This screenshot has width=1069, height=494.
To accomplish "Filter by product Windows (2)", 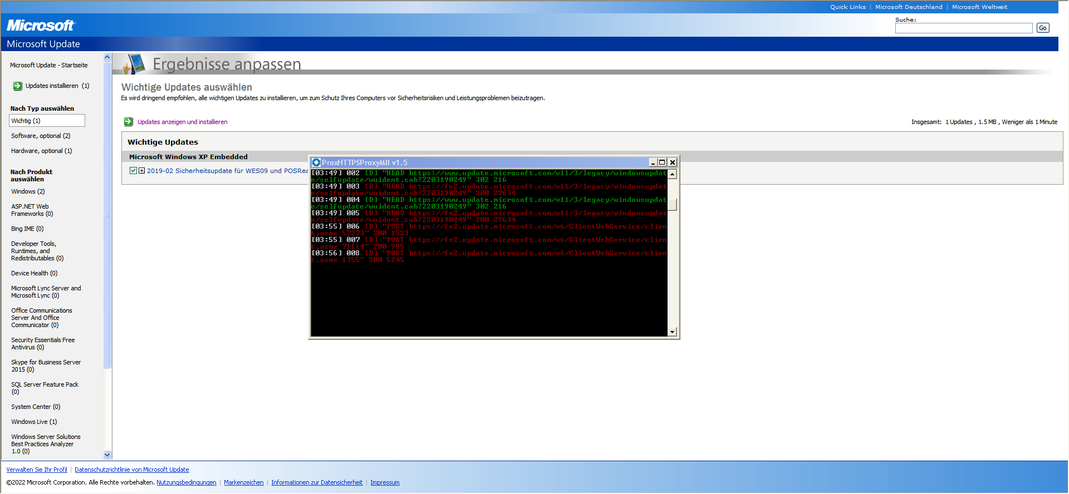I will pos(28,191).
